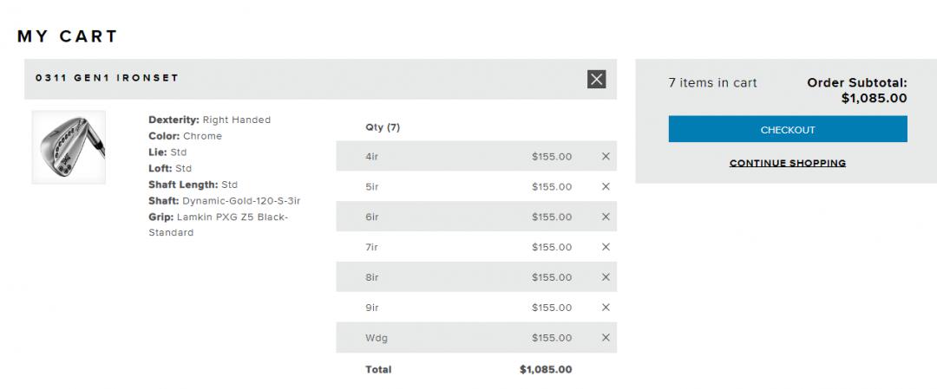Image resolution: width=937 pixels, height=389 pixels.
Task: Click the Shaft Dynamic-Gold-120-S-3ir spec
Action: tap(224, 201)
